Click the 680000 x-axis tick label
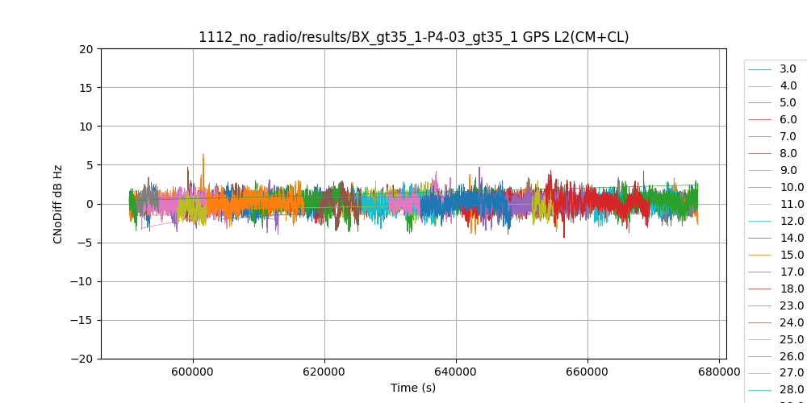Viewport: 807px width, 403px height. click(719, 372)
